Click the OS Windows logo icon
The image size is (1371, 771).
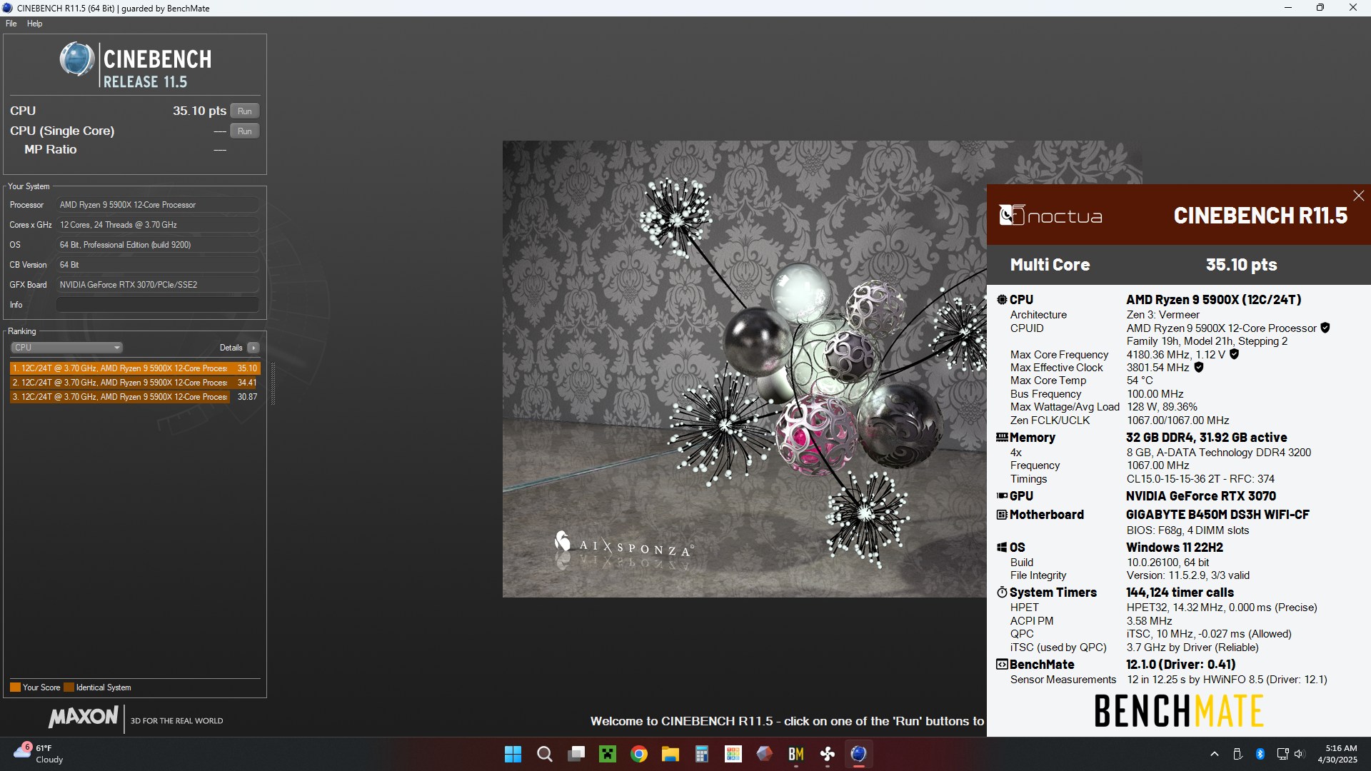coord(1002,548)
